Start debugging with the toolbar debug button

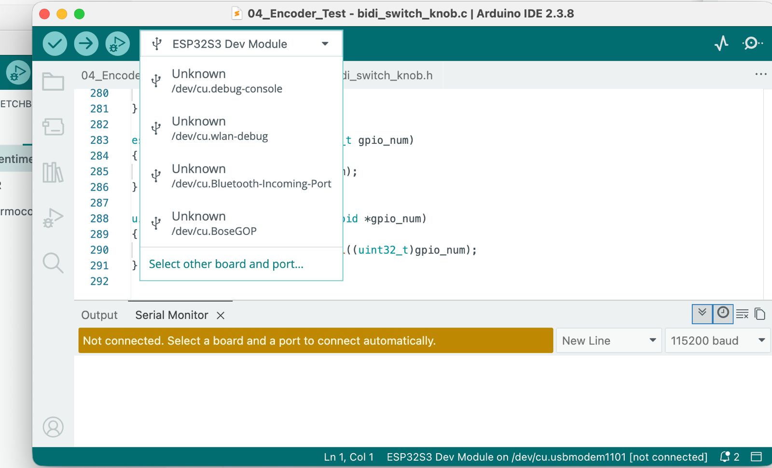118,44
